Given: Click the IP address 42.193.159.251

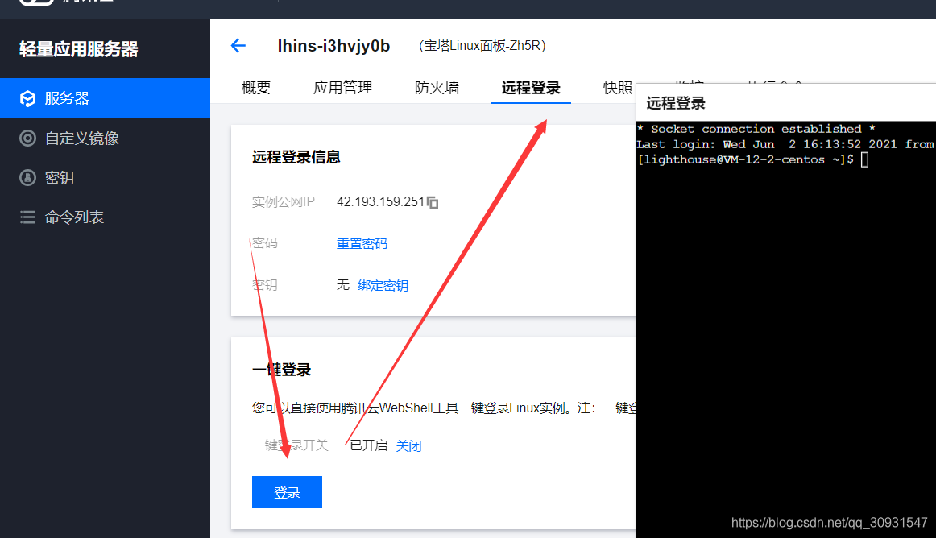Looking at the screenshot, I should (x=380, y=202).
